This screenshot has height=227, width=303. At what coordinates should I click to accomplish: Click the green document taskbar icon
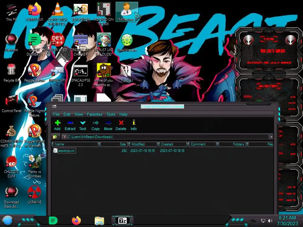click(53, 220)
